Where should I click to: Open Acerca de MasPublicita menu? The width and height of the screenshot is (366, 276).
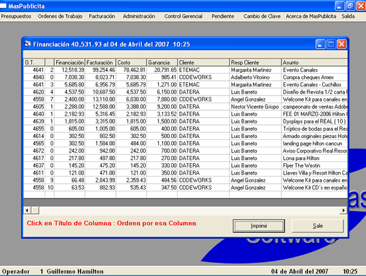pyautogui.click(x=311, y=17)
